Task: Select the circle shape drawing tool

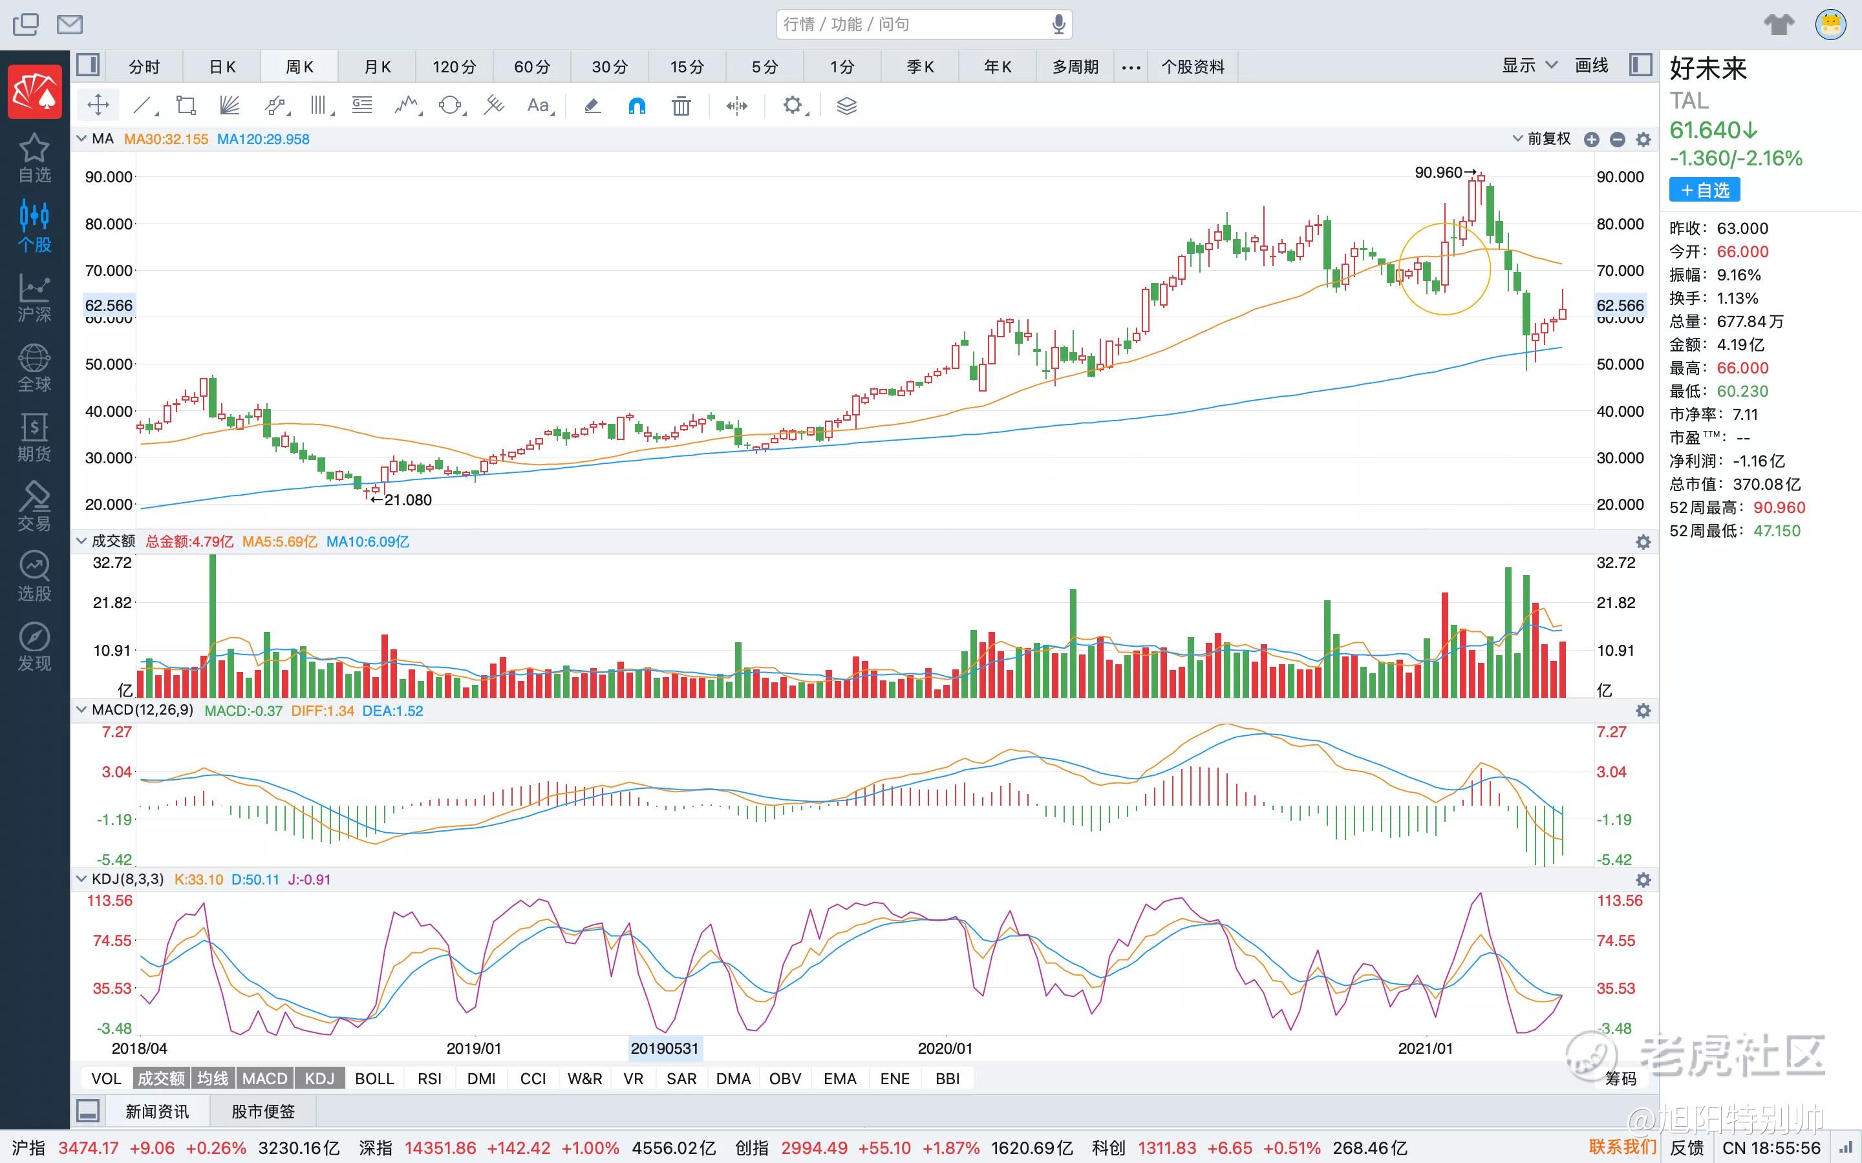Action: 451,105
